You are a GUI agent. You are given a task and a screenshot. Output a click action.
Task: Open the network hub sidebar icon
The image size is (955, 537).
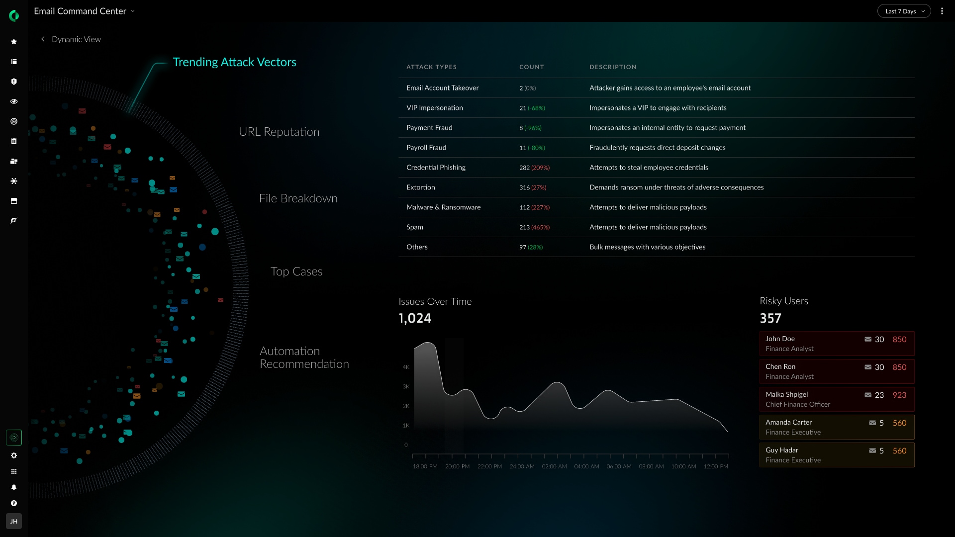14,181
